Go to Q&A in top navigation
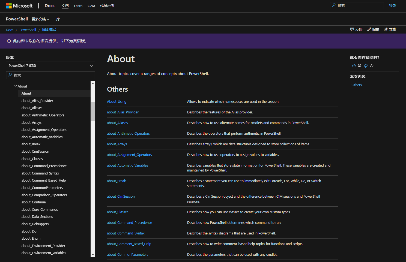This screenshot has width=406, height=262. pos(91,6)
